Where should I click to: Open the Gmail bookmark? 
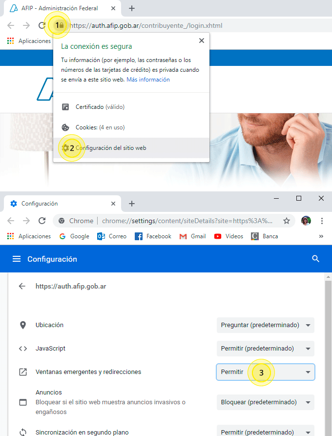pos(193,236)
